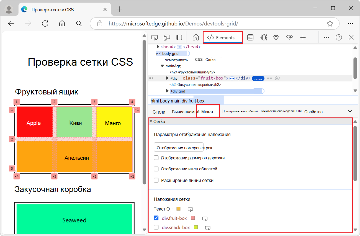
Task: Open the 'Отображение номеров строк' dropdown
Action: 178,147
